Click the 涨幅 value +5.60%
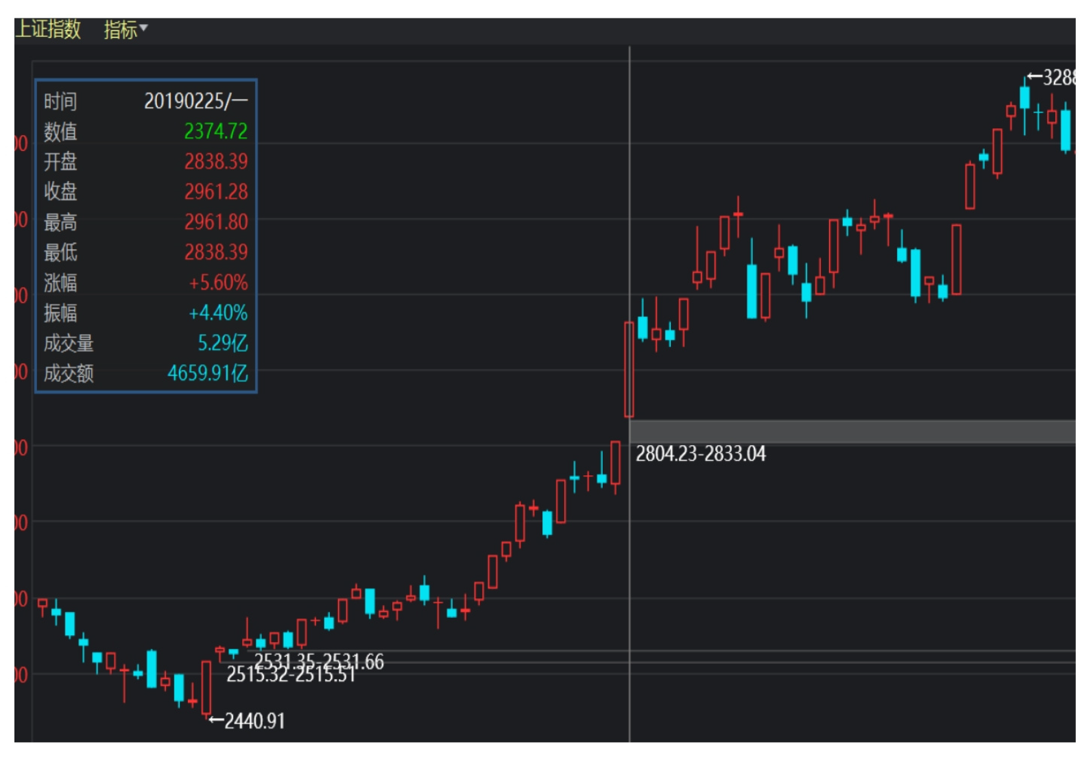The height and width of the screenshot is (762, 1091). pos(218,283)
